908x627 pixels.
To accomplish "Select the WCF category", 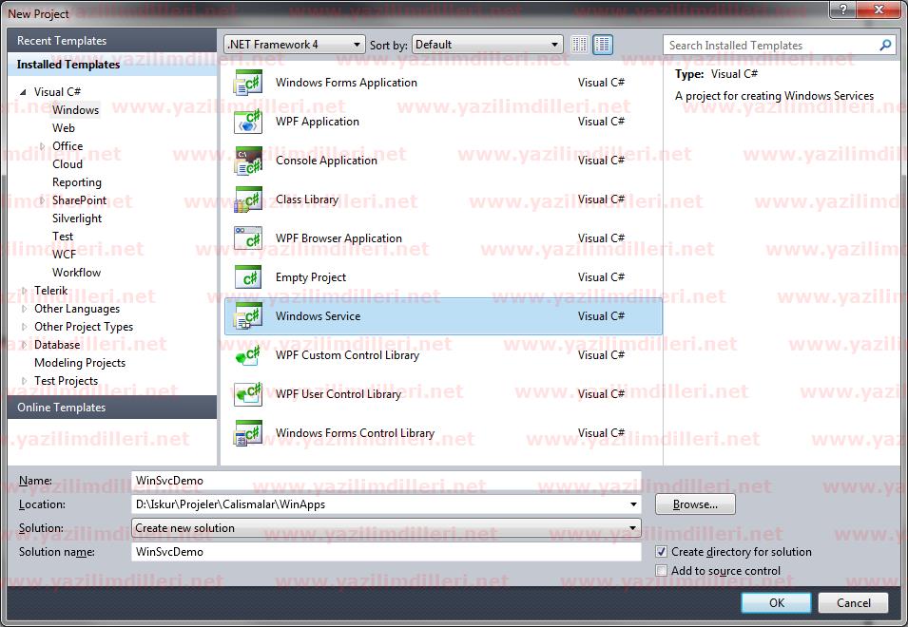I will click(x=64, y=255).
